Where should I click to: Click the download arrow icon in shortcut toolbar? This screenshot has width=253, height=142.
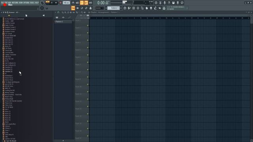pos(164,8)
